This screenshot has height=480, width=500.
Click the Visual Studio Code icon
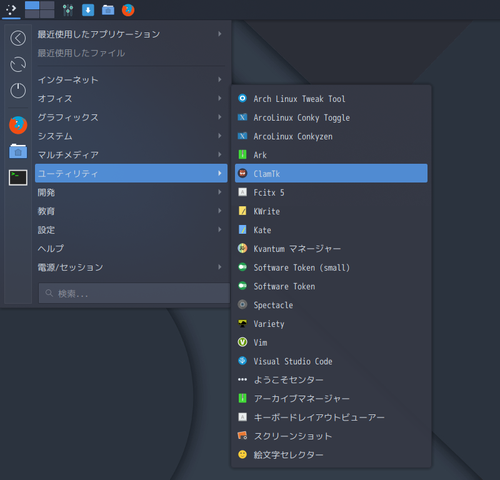click(242, 361)
